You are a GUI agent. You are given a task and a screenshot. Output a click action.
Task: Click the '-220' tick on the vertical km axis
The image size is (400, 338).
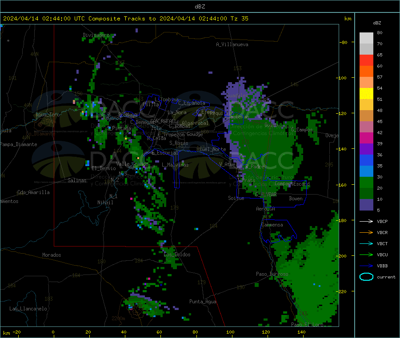pos(342,291)
